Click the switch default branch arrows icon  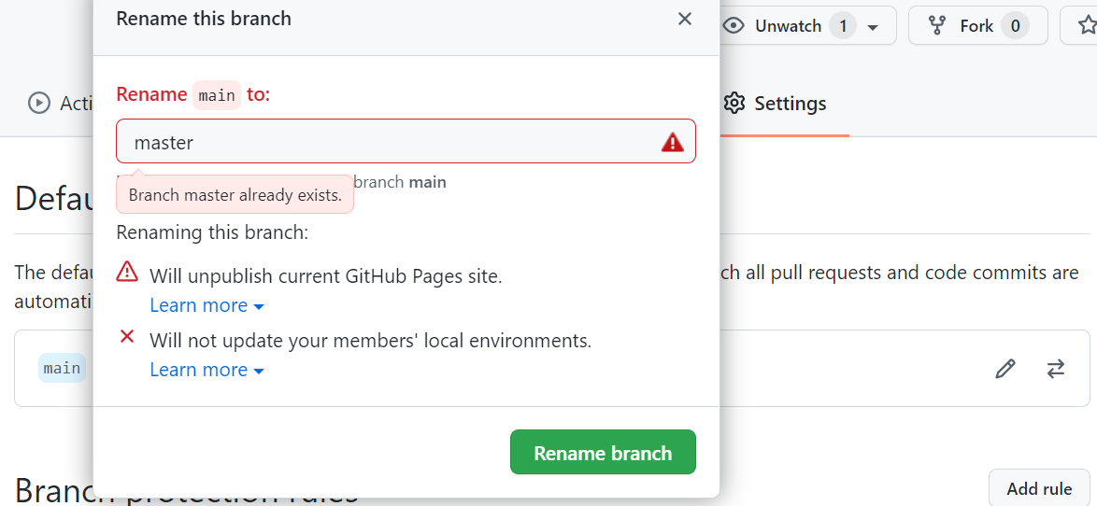(x=1056, y=369)
